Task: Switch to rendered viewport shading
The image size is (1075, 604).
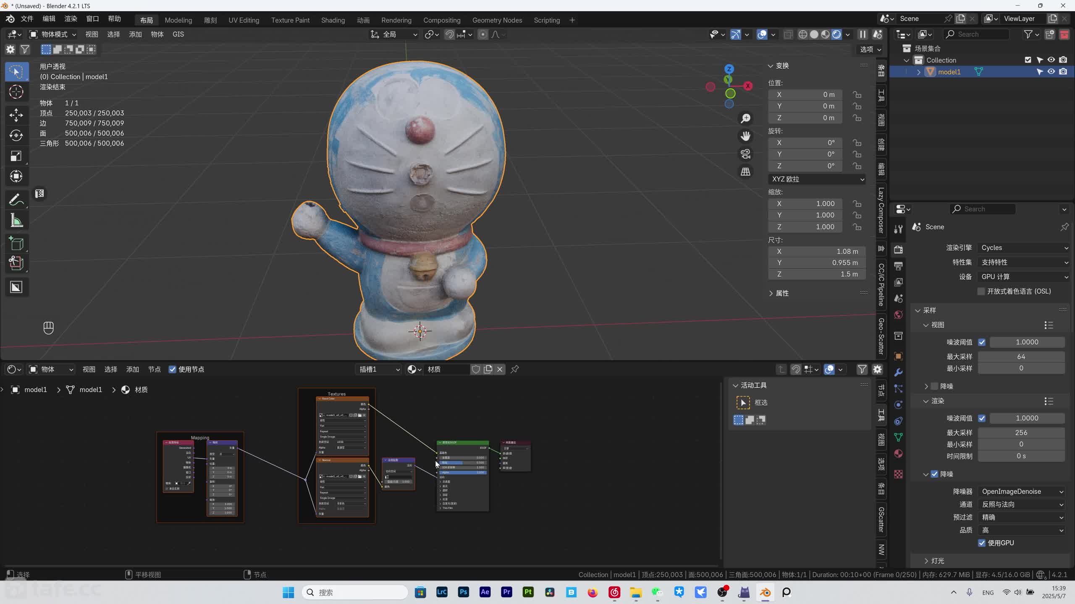Action: pos(837,34)
